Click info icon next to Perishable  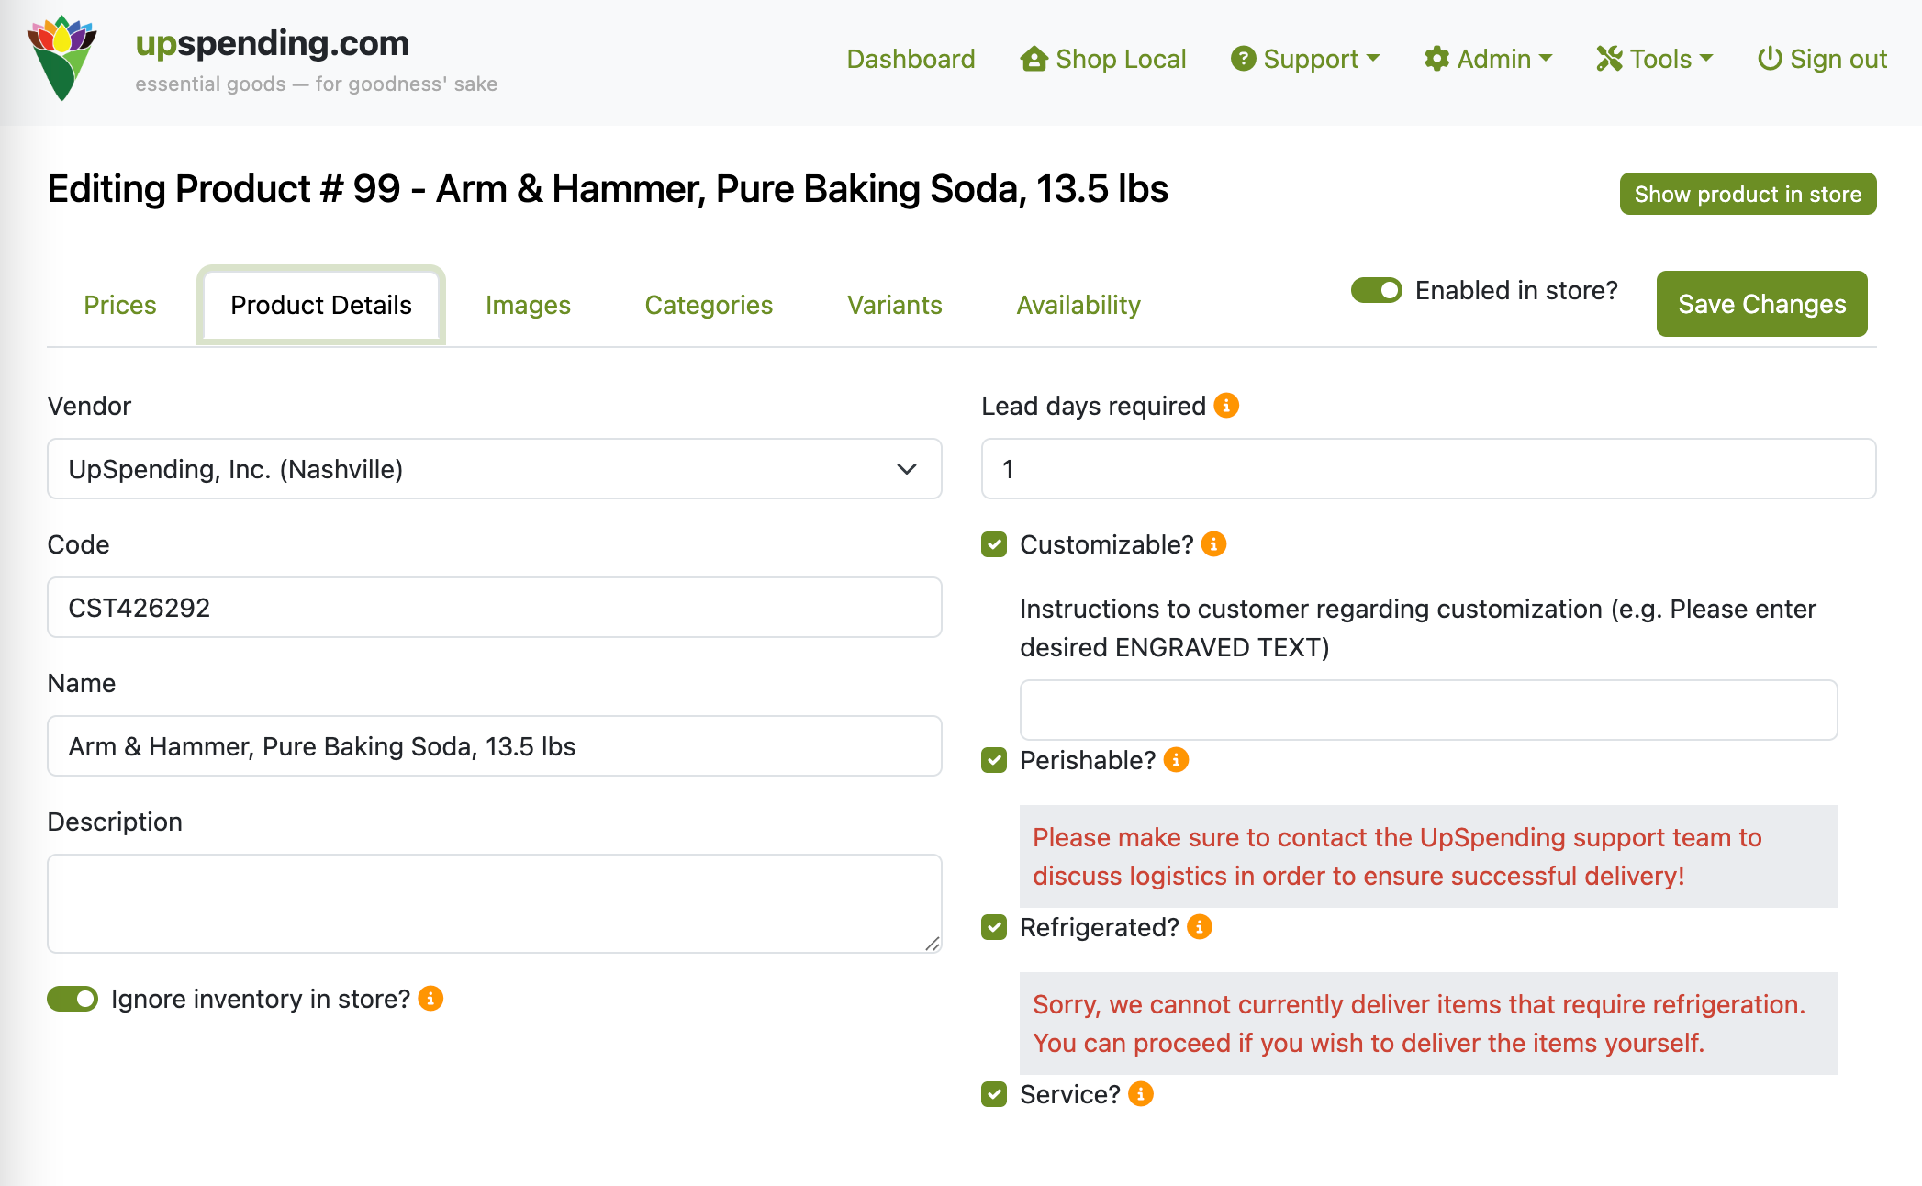coord(1176,760)
